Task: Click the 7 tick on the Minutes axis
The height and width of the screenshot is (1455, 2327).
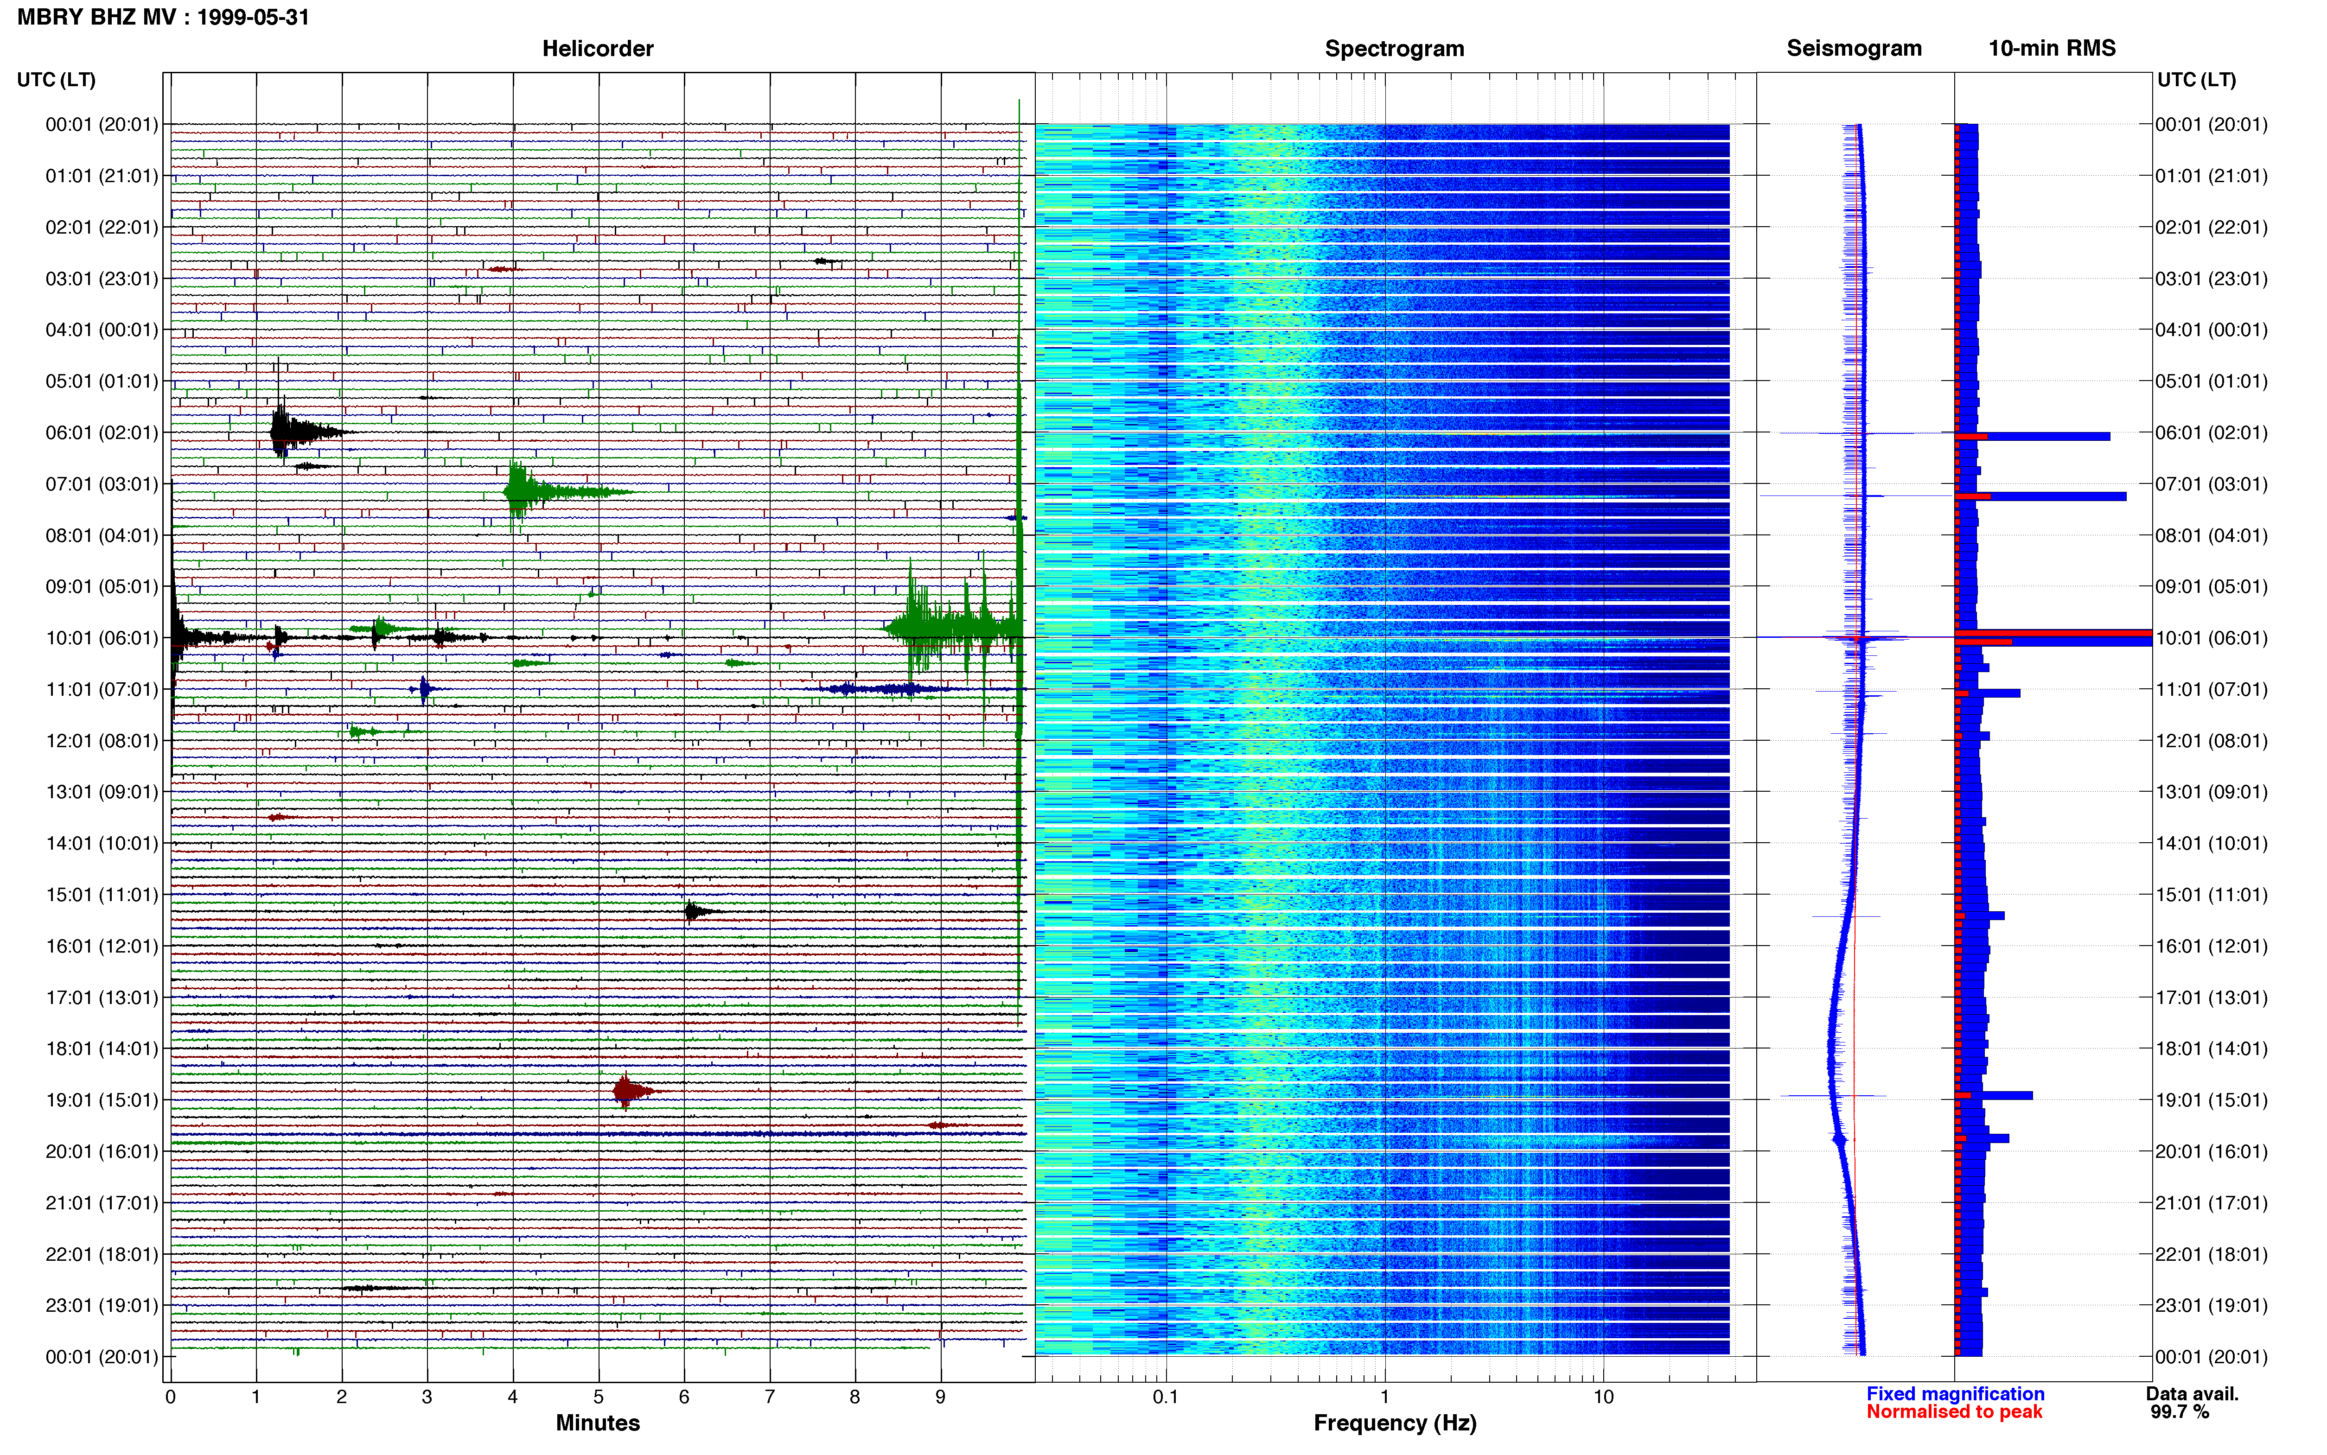Action: pos(770,1397)
